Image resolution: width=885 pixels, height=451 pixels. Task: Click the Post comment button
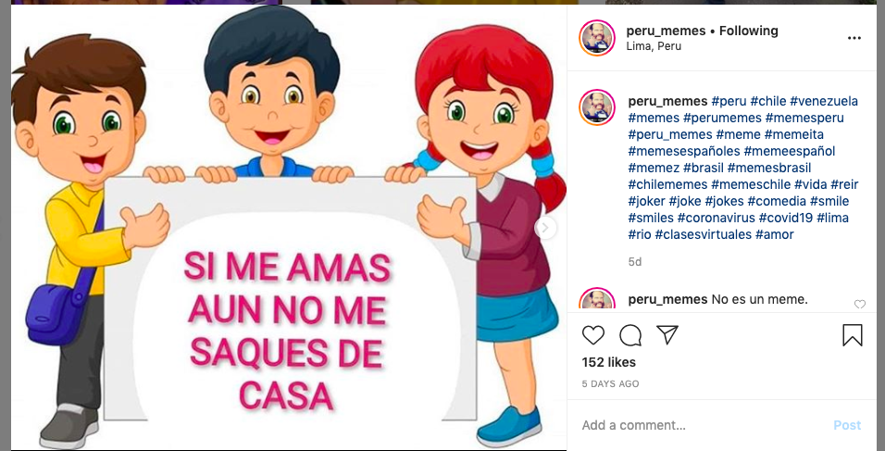tap(847, 425)
